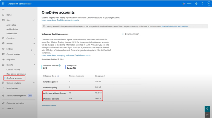Open the TG account avatar

tap(209, 4)
